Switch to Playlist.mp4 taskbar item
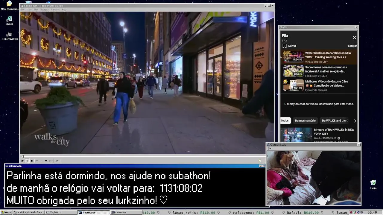383x215 pixels. [x=61, y=212]
